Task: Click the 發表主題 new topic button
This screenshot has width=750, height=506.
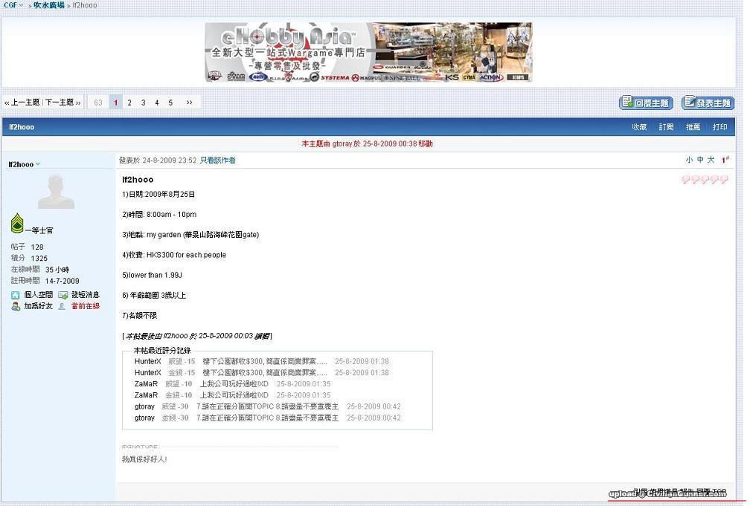Action: [x=708, y=103]
